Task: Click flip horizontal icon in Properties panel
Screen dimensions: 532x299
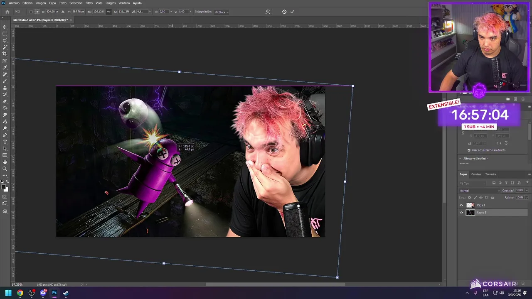Action: coord(499,143)
